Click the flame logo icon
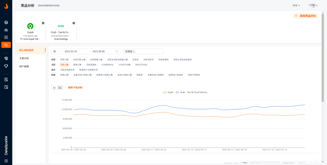The image size is (327, 165). [x=6, y=6]
